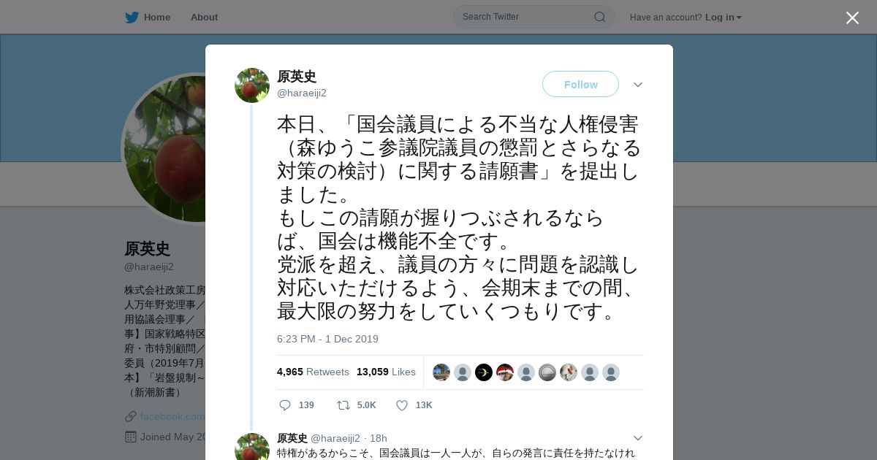Follow the account with Follow button
Screen dimensions: 877x460
tap(580, 84)
